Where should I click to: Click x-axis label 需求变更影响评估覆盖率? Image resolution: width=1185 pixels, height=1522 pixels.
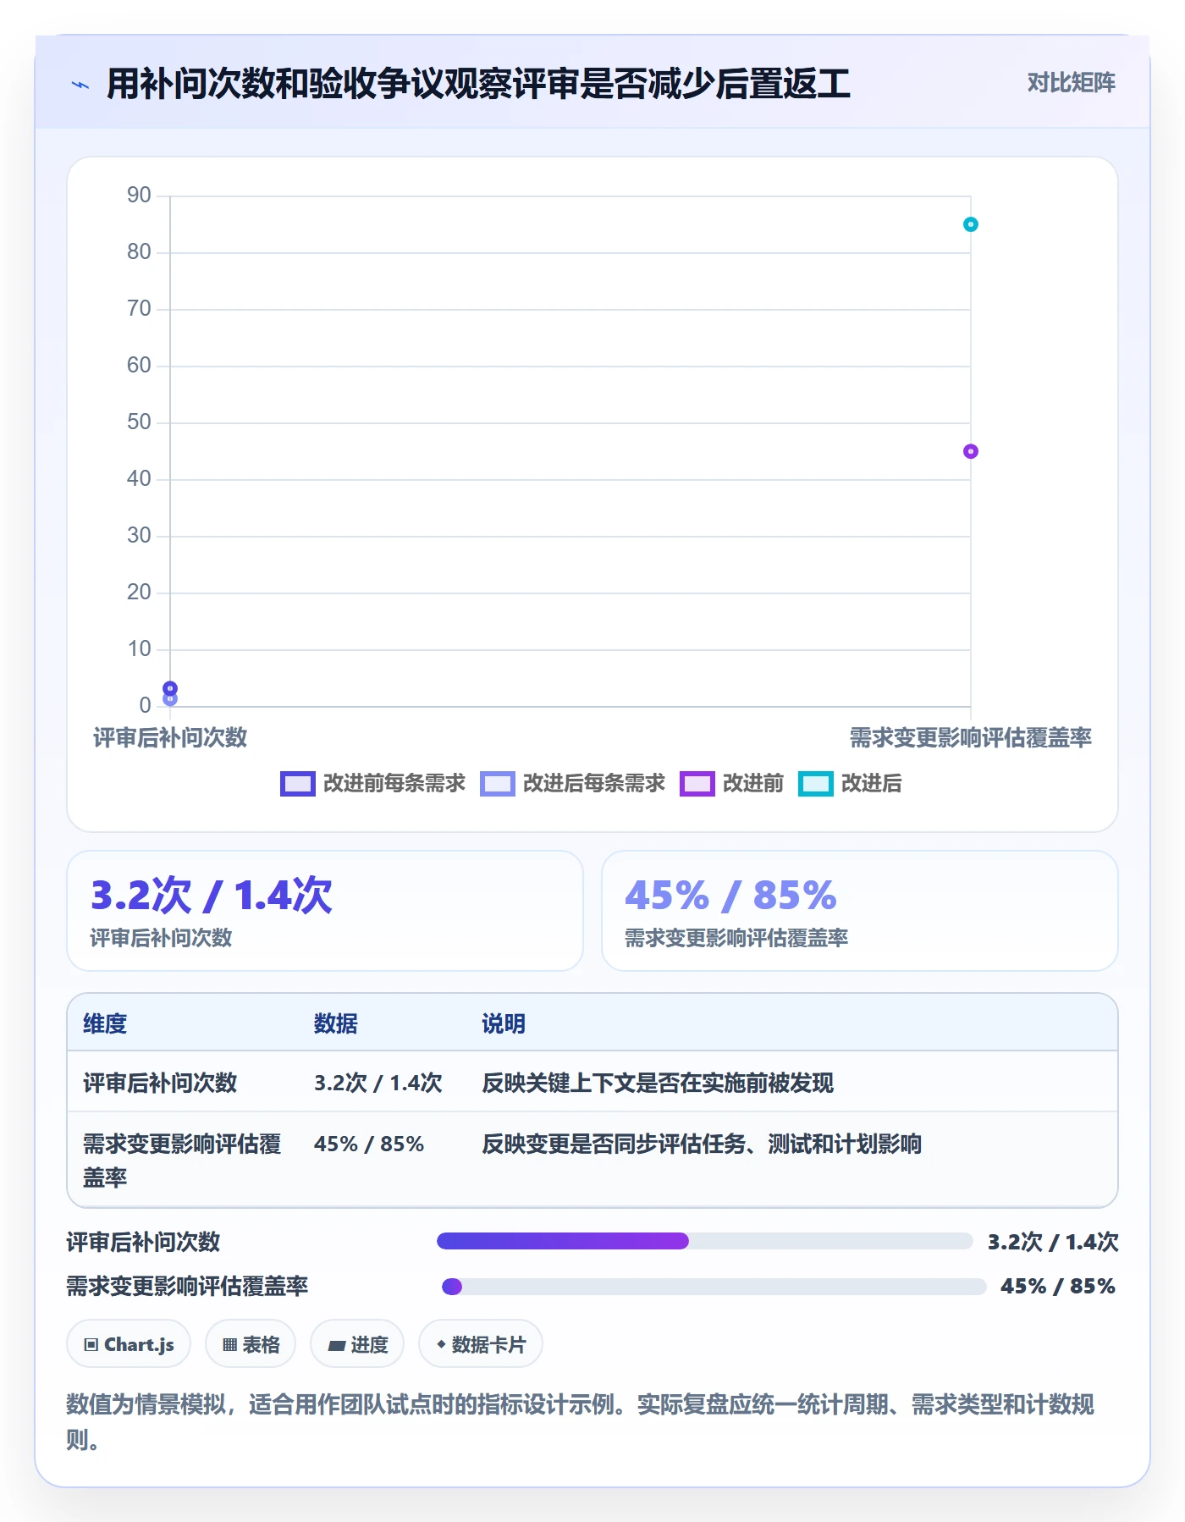point(971,737)
